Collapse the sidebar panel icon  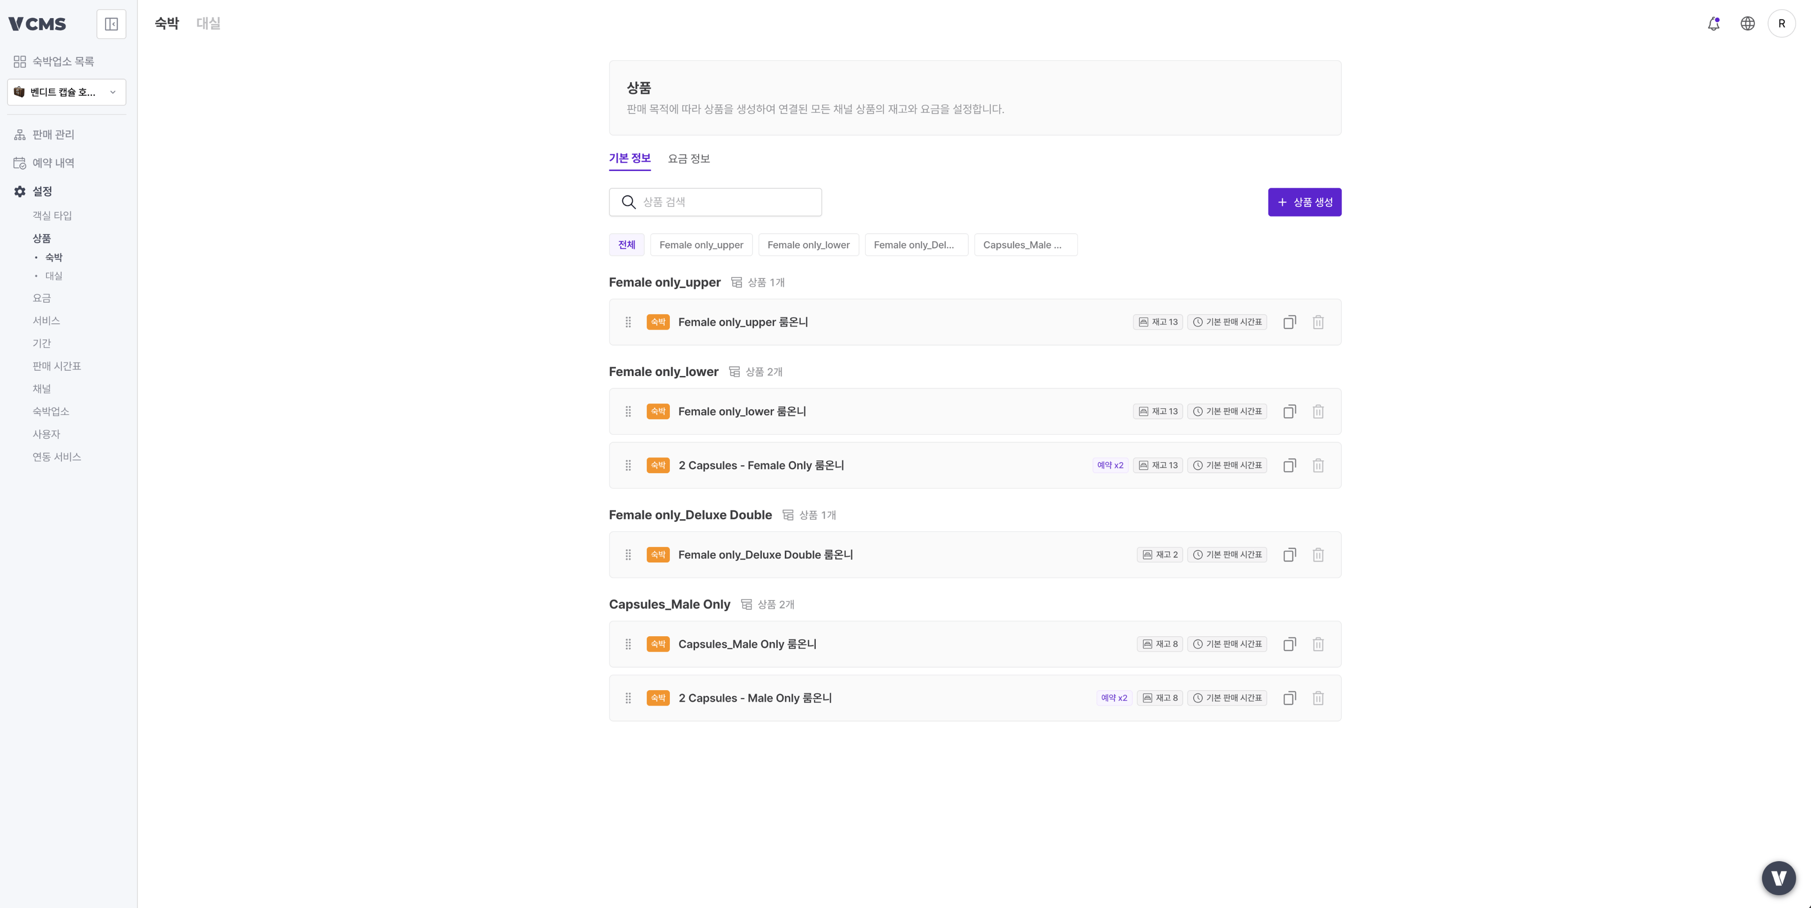click(x=111, y=24)
